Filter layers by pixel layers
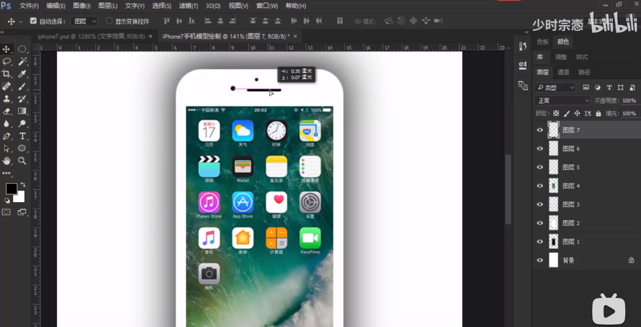 pos(586,87)
